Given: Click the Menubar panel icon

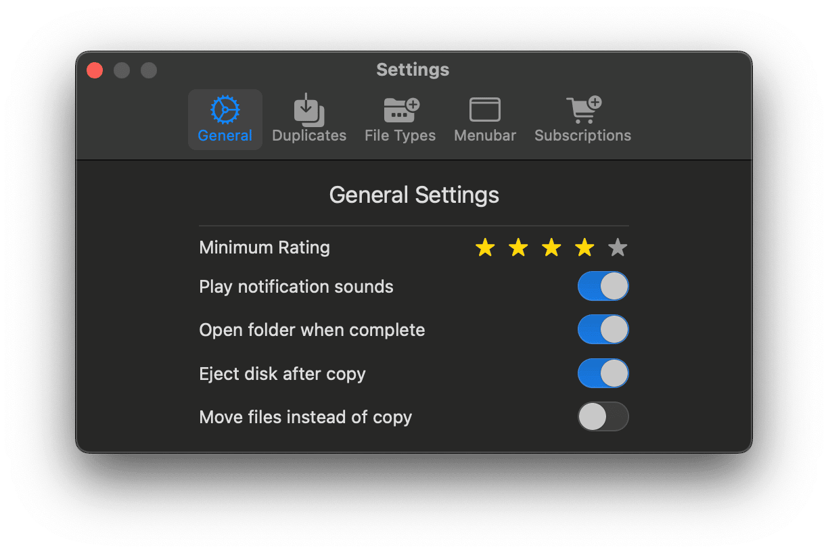Looking at the screenshot, I should 484,110.
